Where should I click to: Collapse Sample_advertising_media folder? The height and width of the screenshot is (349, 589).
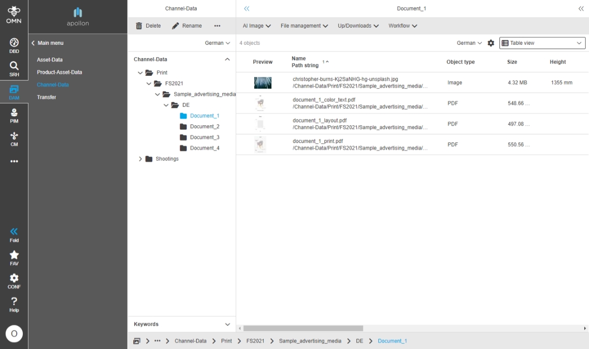pyautogui.click(x=157, y=94)
